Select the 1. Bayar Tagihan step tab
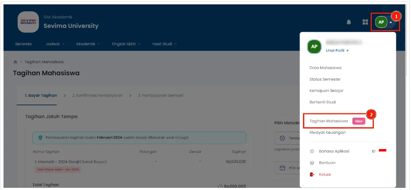The width and height of the screenshot is (411, 190). coord(41,95)
